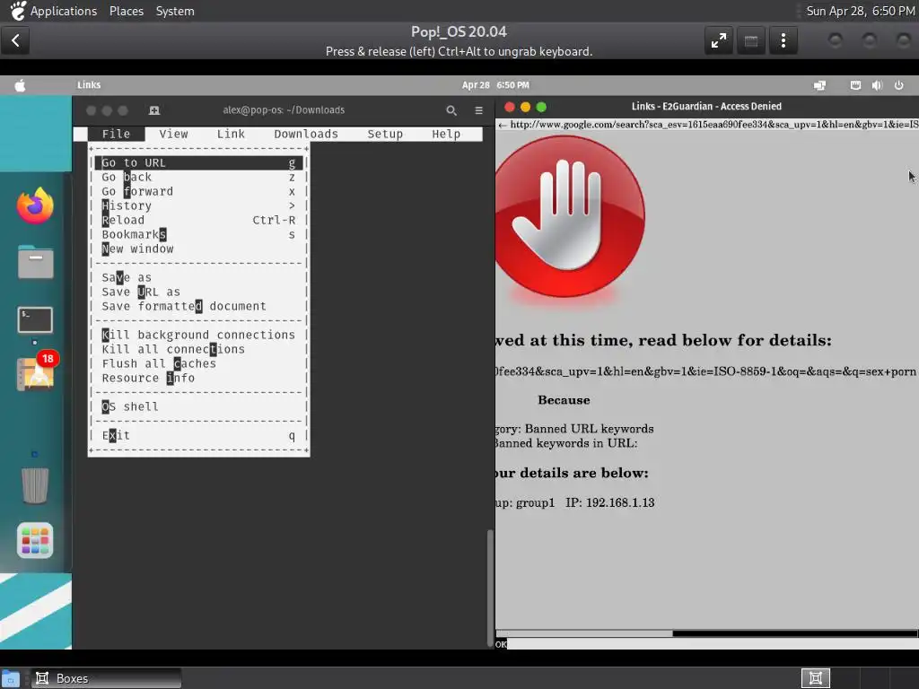Select Go back

point(198,177)
